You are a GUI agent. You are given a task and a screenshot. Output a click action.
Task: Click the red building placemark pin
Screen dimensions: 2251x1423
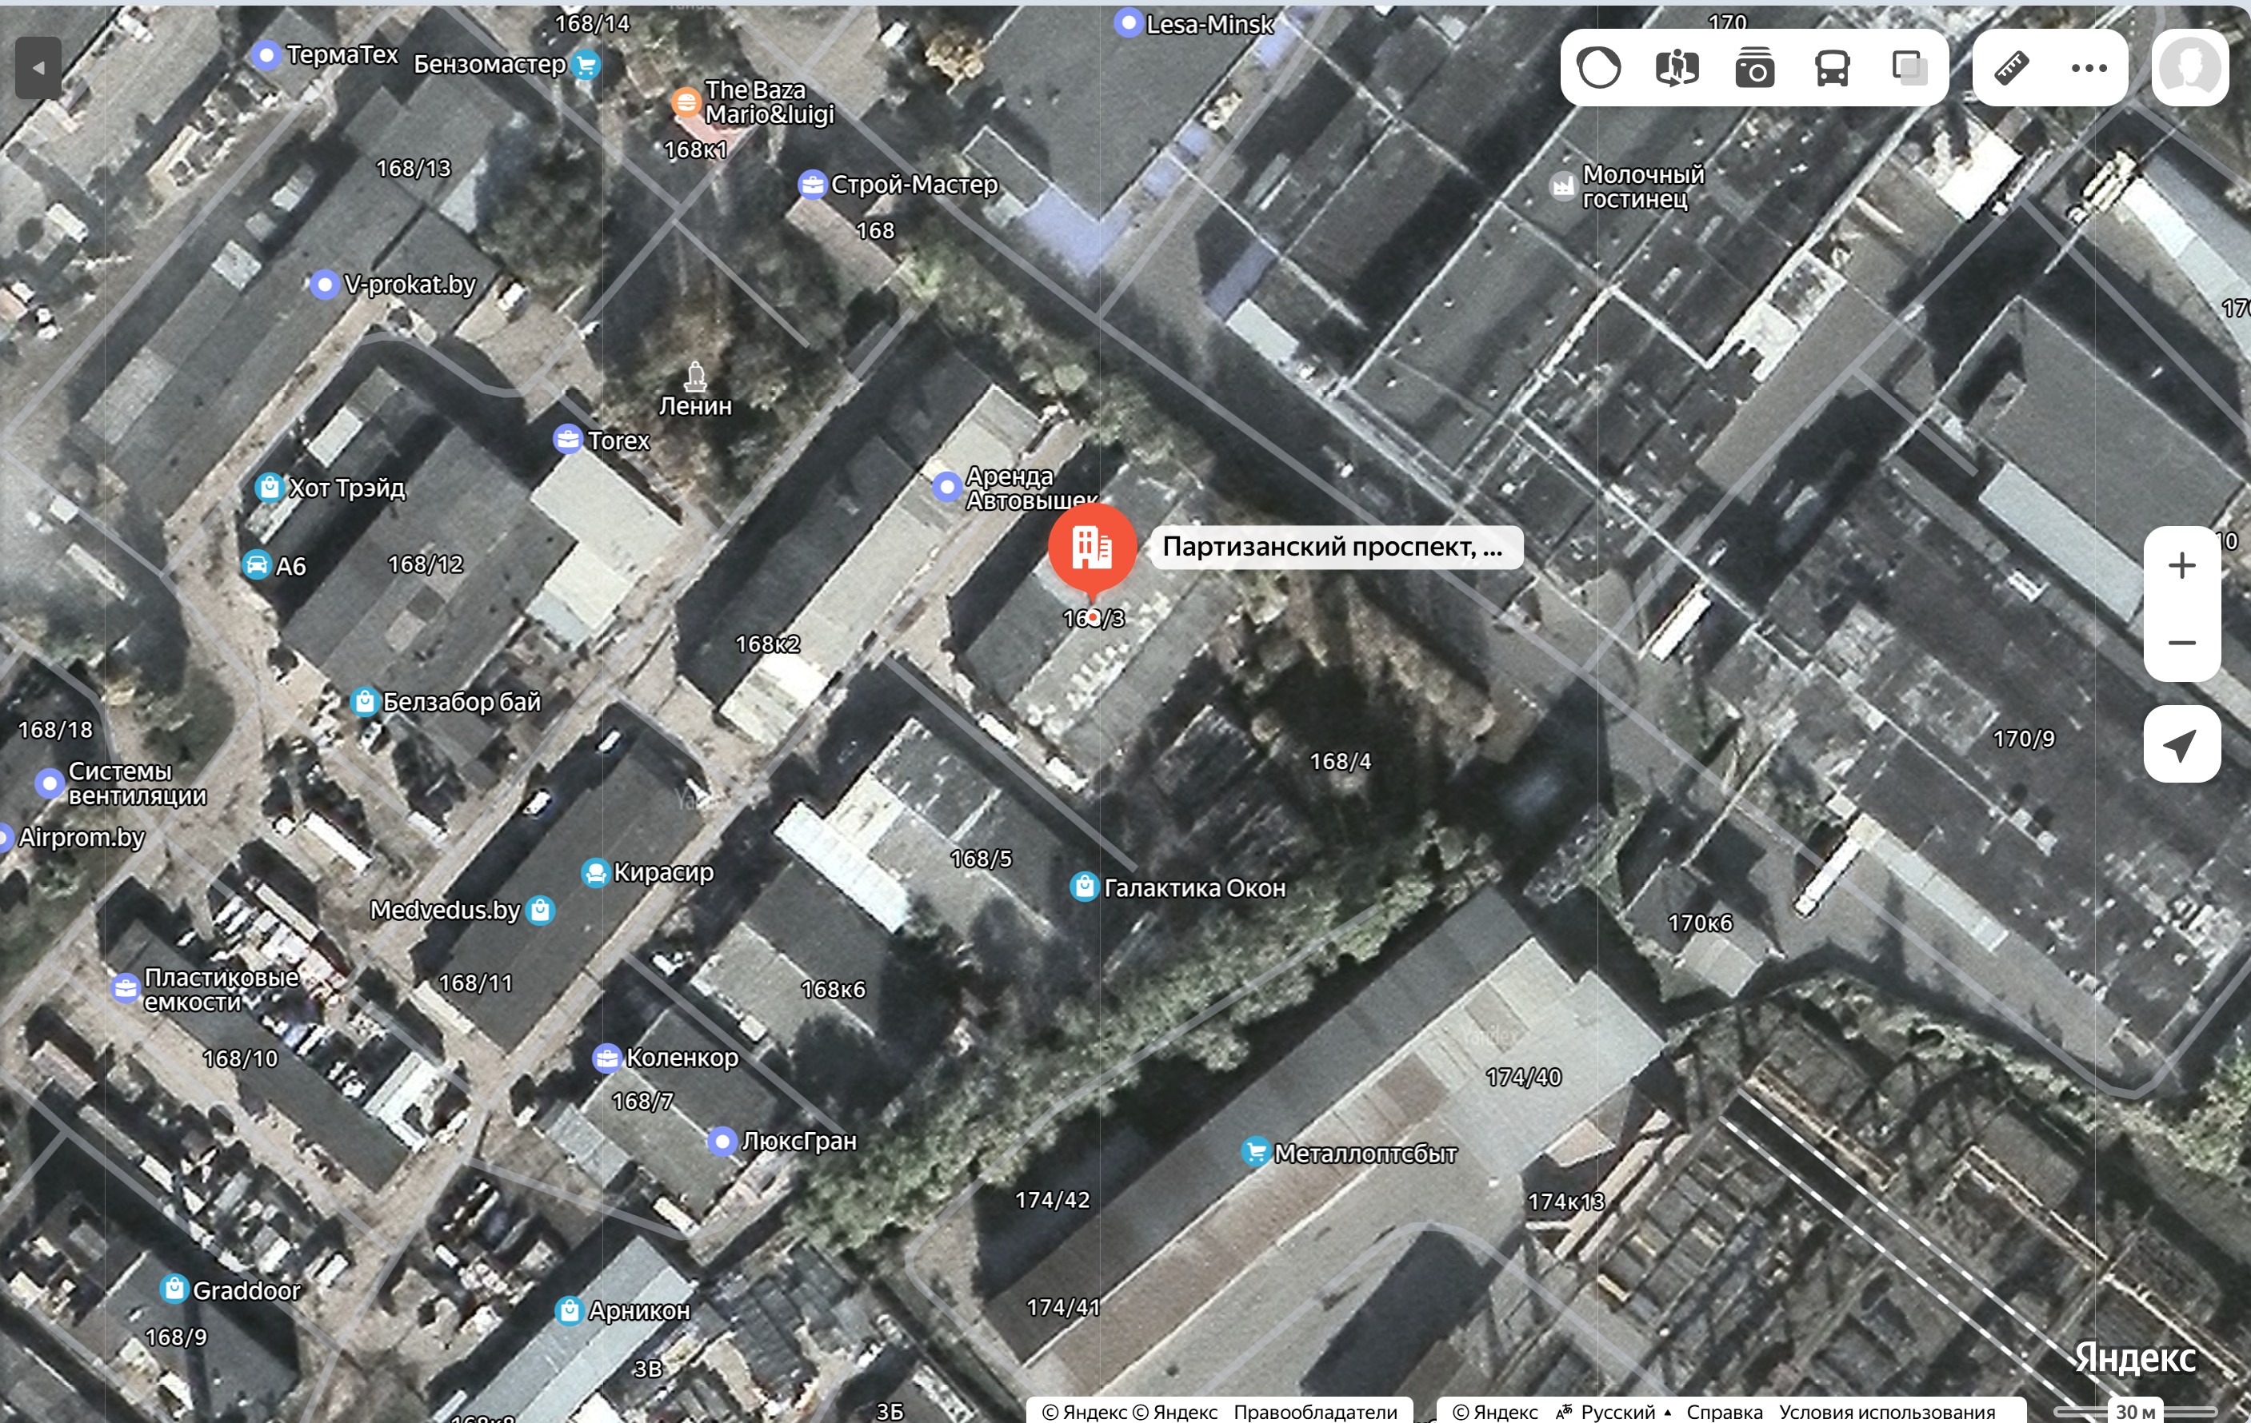(x=1092, y=548)
